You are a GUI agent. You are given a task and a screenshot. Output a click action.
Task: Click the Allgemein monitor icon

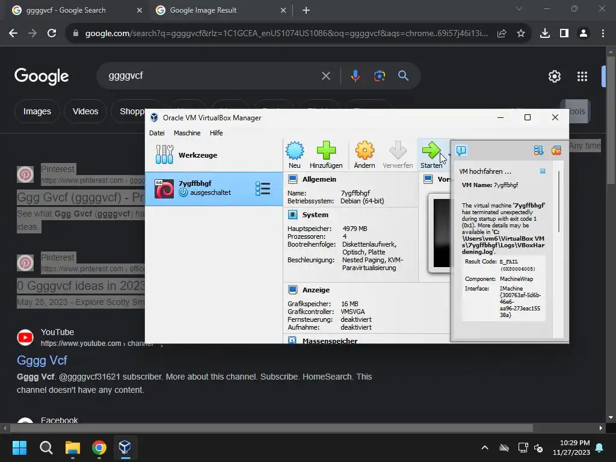click(293, 179)
